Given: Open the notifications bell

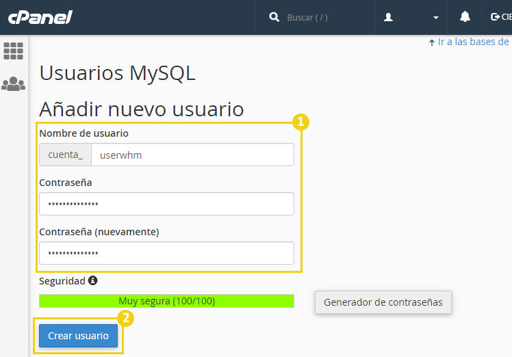Looking at the screenshot, I should (465, 17).
